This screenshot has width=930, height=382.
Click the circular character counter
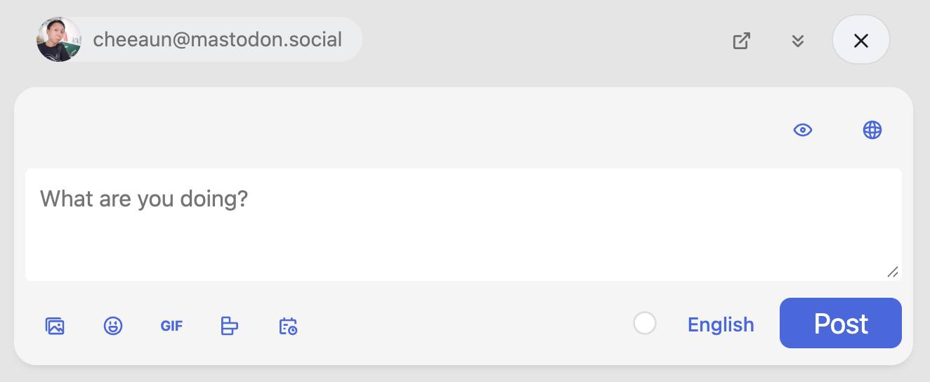[x=645, y=324]
